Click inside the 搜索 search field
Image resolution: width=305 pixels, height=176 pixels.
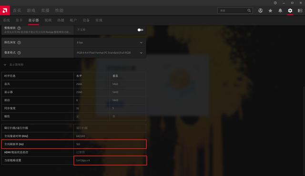click(233, 10)
